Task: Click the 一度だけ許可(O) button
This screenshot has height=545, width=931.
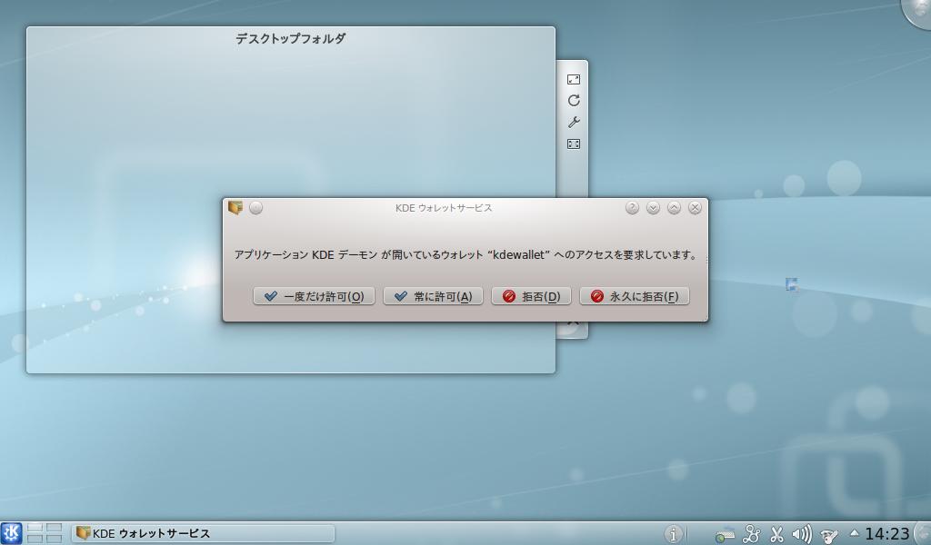Action: point(314,296)
